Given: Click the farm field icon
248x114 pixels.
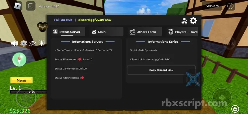Looking at the screenshot, I should click(x=132, y=32).
